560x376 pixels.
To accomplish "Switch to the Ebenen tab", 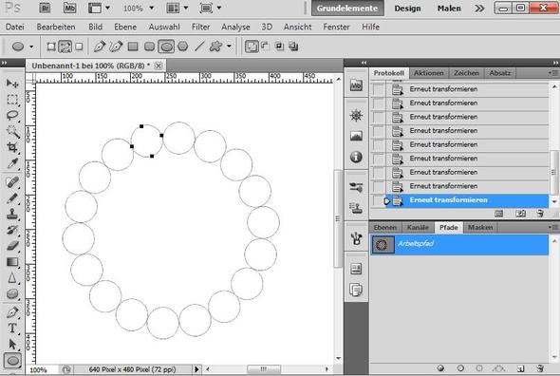I will click(x=385, y=227).
